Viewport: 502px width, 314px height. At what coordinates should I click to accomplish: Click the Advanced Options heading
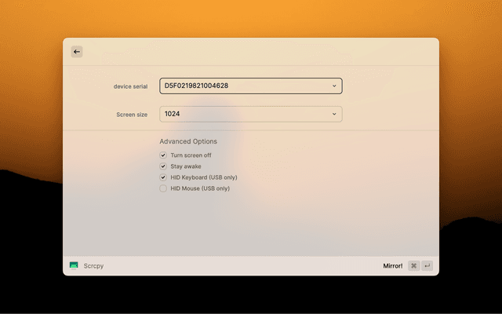tap(188, 141)
